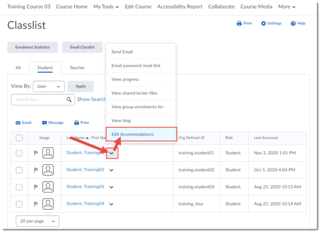Click the Email envelope action
321x233 pixels.
(24, 123)
